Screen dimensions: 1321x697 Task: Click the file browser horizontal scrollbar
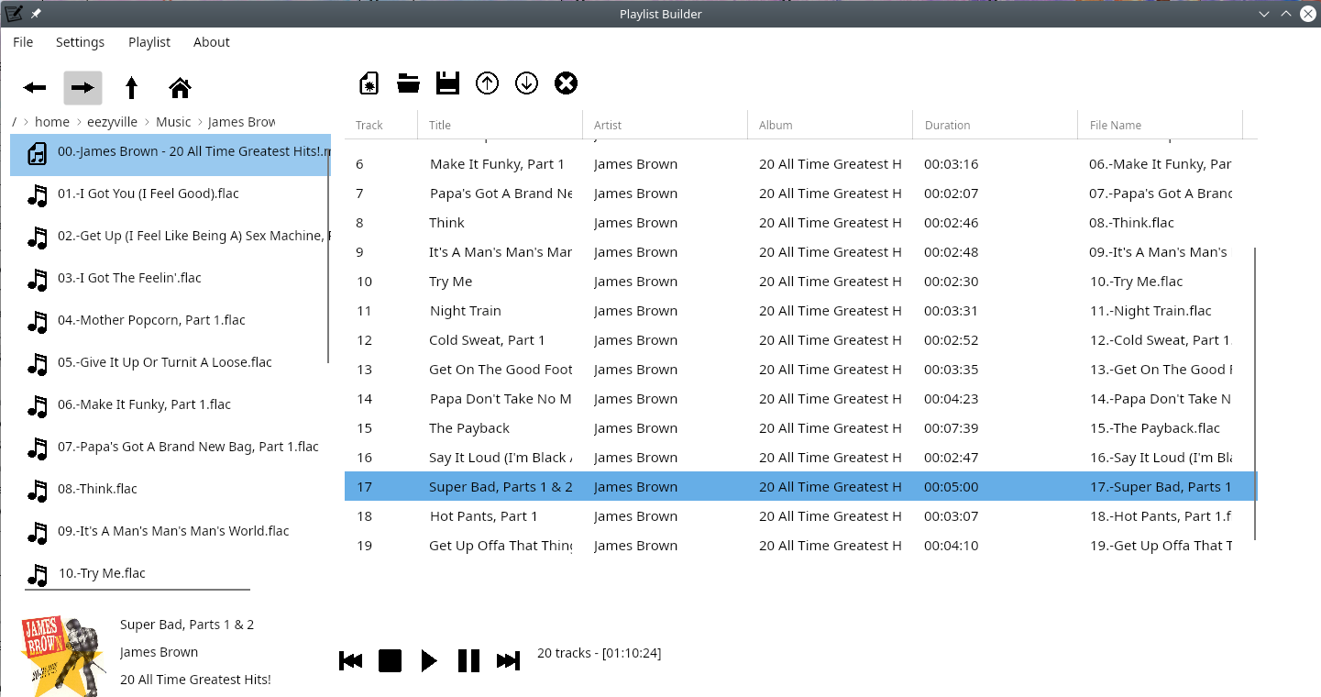click(x=138, y=590)
